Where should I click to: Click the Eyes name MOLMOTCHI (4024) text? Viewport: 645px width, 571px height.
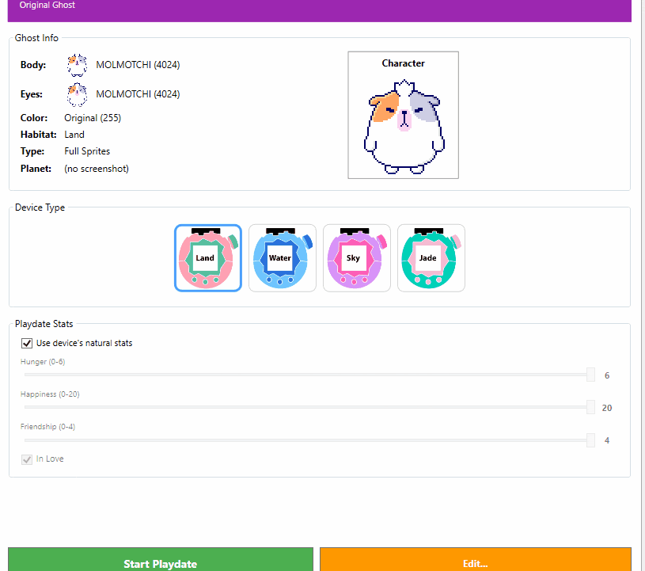[x=138, y=94]
